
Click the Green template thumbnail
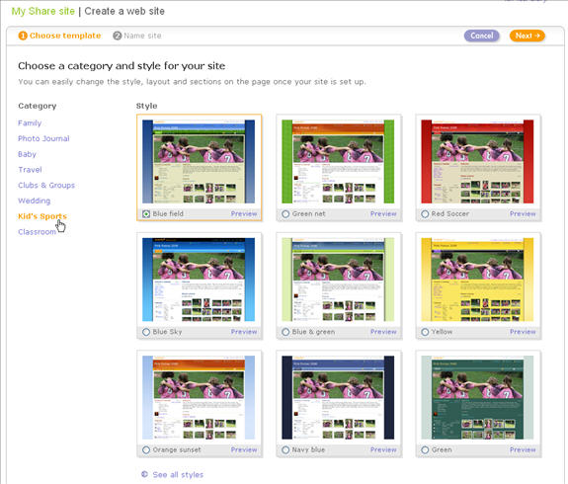pyautogui.click(x=477, y=397)
